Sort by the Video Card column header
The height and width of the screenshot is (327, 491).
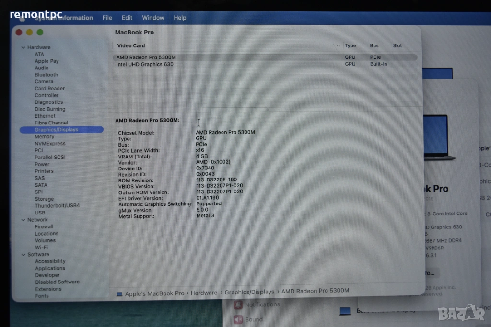coord(131,45)
